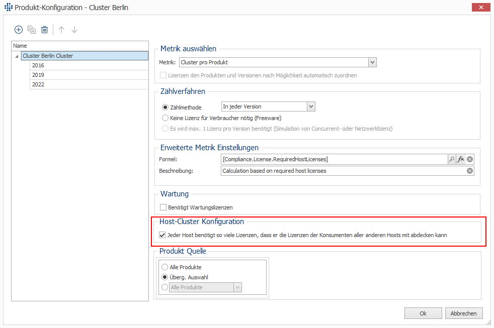494x328 pixels.
Task: Move entry down with arrow icon
Action: [x=74, y=30]
